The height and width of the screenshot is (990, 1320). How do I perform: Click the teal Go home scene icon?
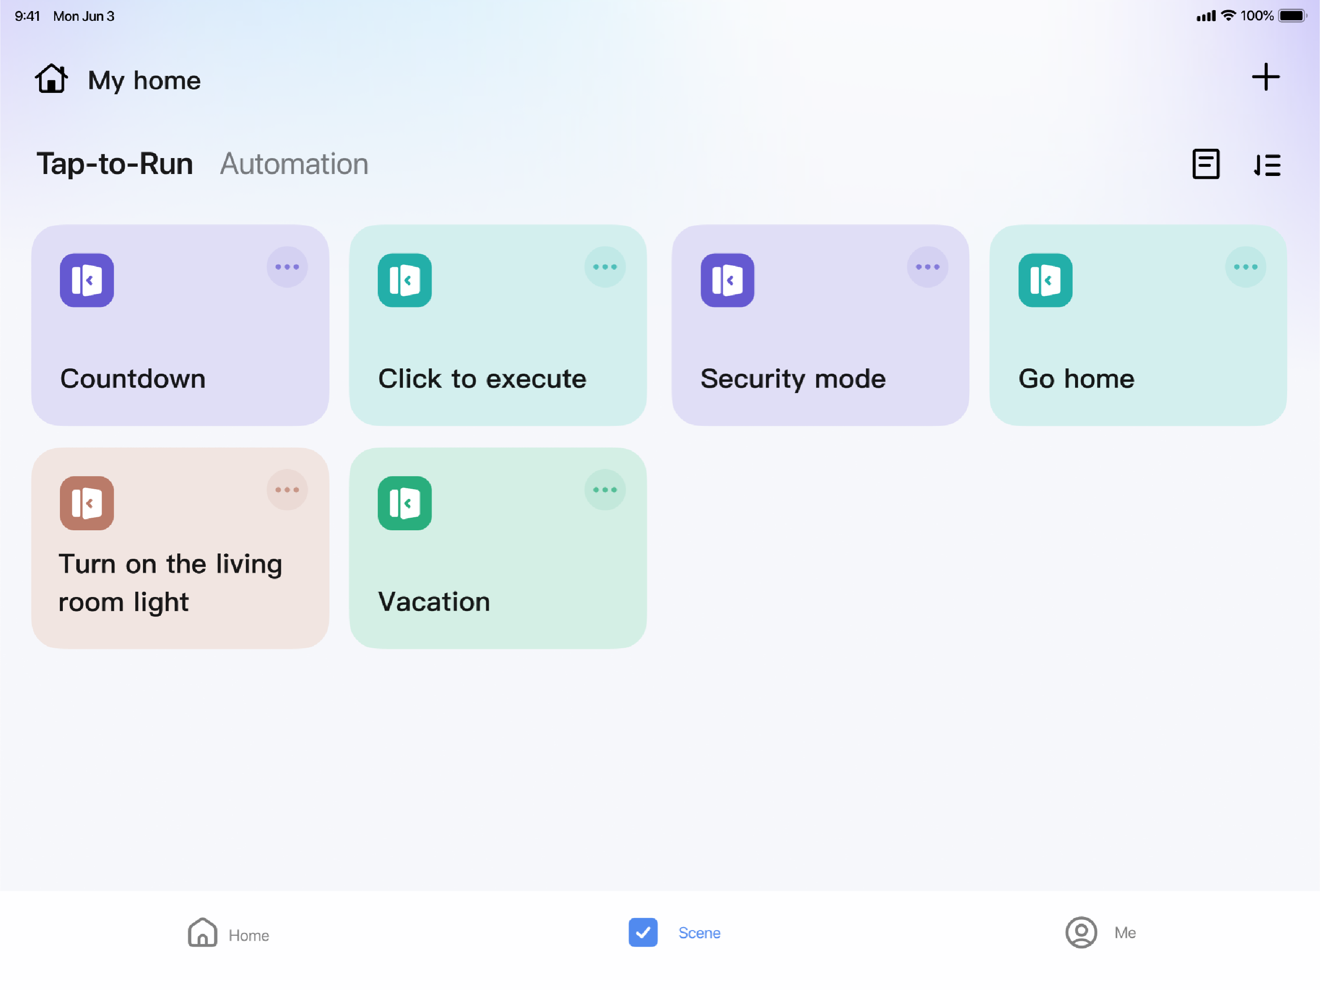1045,280
